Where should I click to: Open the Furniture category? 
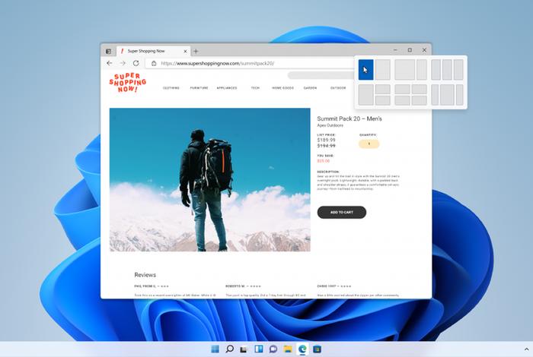[x=199, y=88]
